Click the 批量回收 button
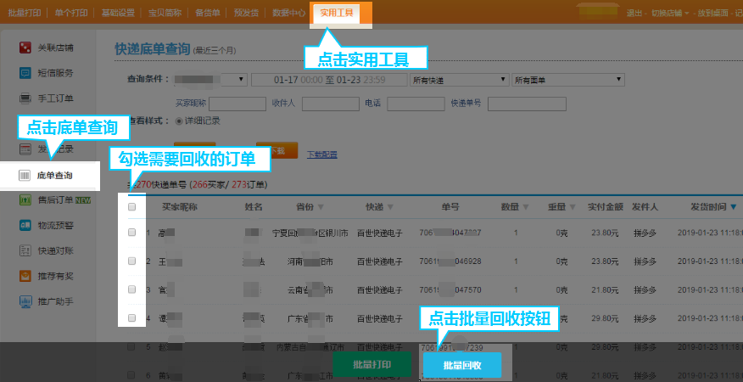Image resolution: width=743 pixels, height=382 pixels. click(462, 365)
